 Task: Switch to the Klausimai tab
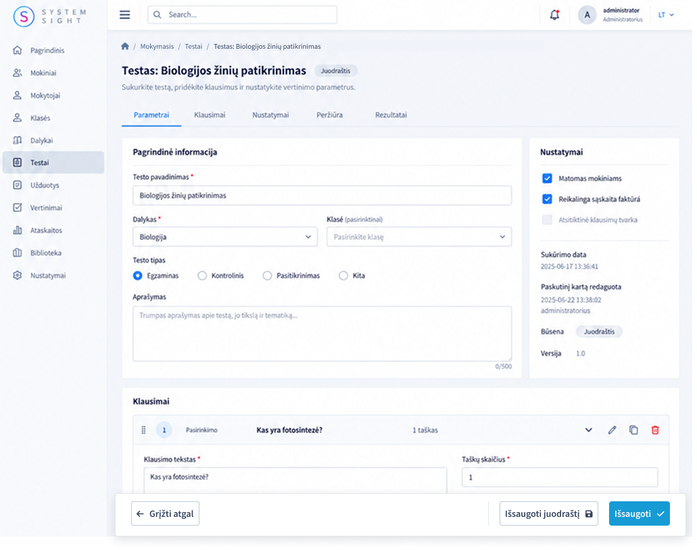point(210,115)
